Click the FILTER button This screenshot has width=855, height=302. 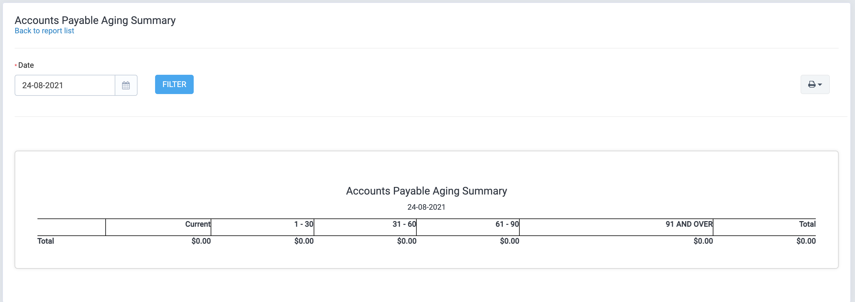(x=174, y=84)
